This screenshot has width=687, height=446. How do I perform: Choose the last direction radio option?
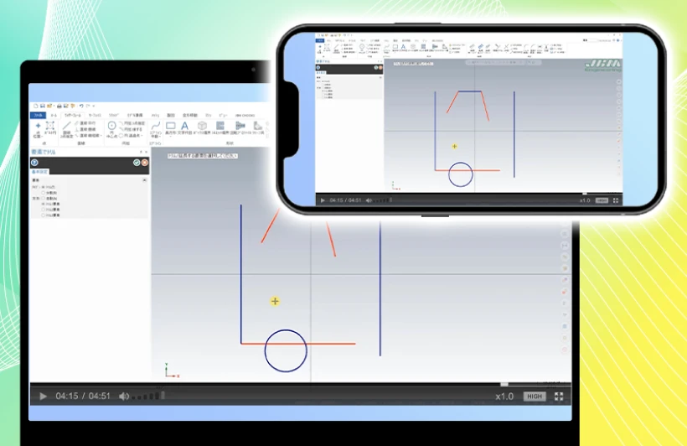[x=44, y=215]
